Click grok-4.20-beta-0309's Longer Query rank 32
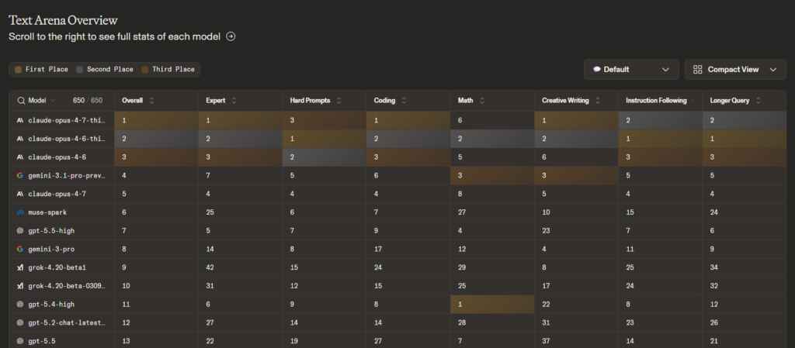 click(x=745, y=286)
